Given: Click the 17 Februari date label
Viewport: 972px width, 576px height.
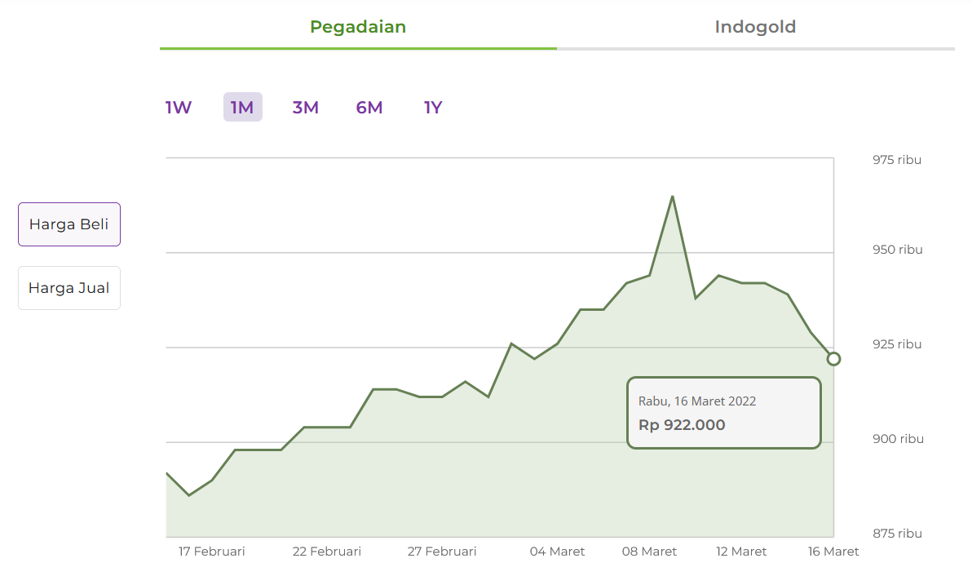Looking at the screenshot, I should (x=212, y=552).
